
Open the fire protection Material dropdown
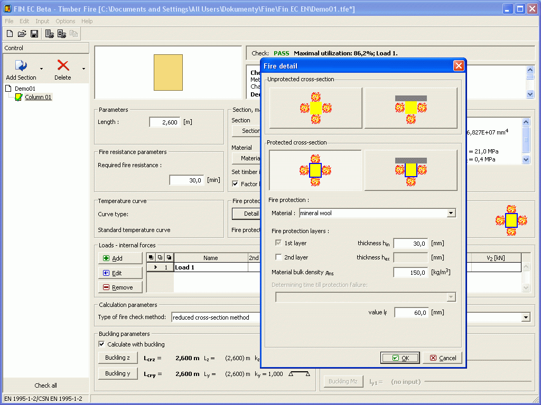coord(451,213)
